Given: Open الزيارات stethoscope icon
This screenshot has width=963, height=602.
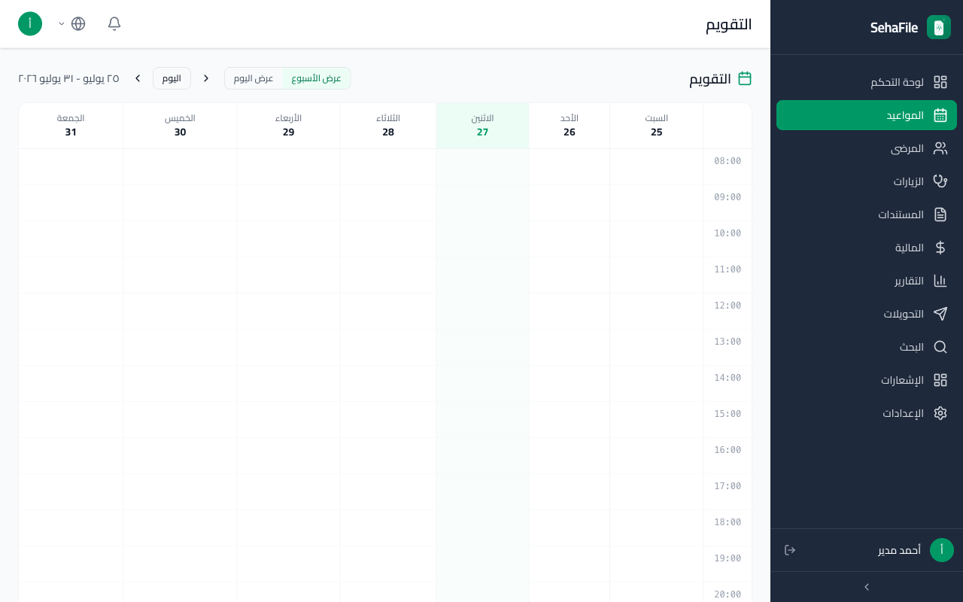Looking at the screenshot, I should (x=940, y=181).
